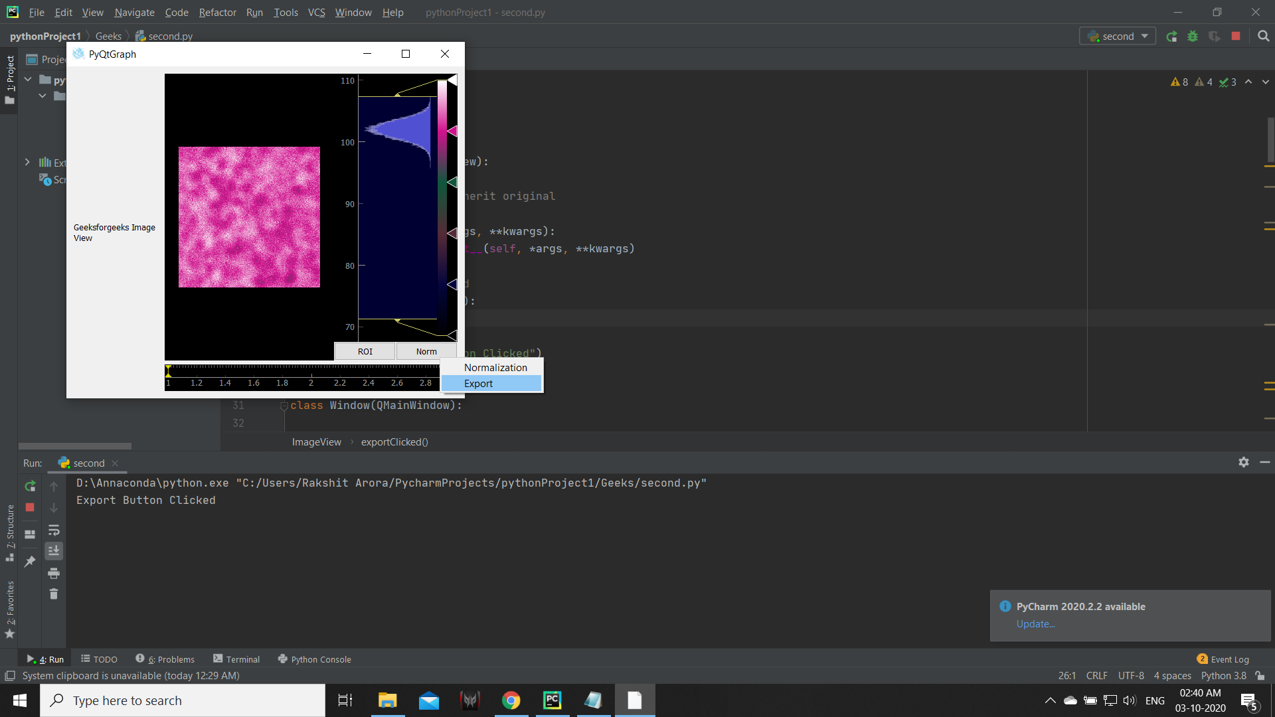1275x717 pixels.
Task: Click the Rerun icon in Run panel
Action: pos(30,487)
